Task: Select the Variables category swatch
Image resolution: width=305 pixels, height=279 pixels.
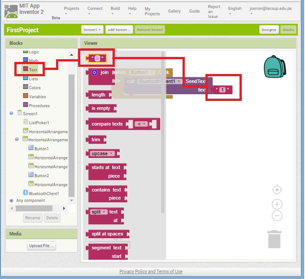Action: coord(26,96)
